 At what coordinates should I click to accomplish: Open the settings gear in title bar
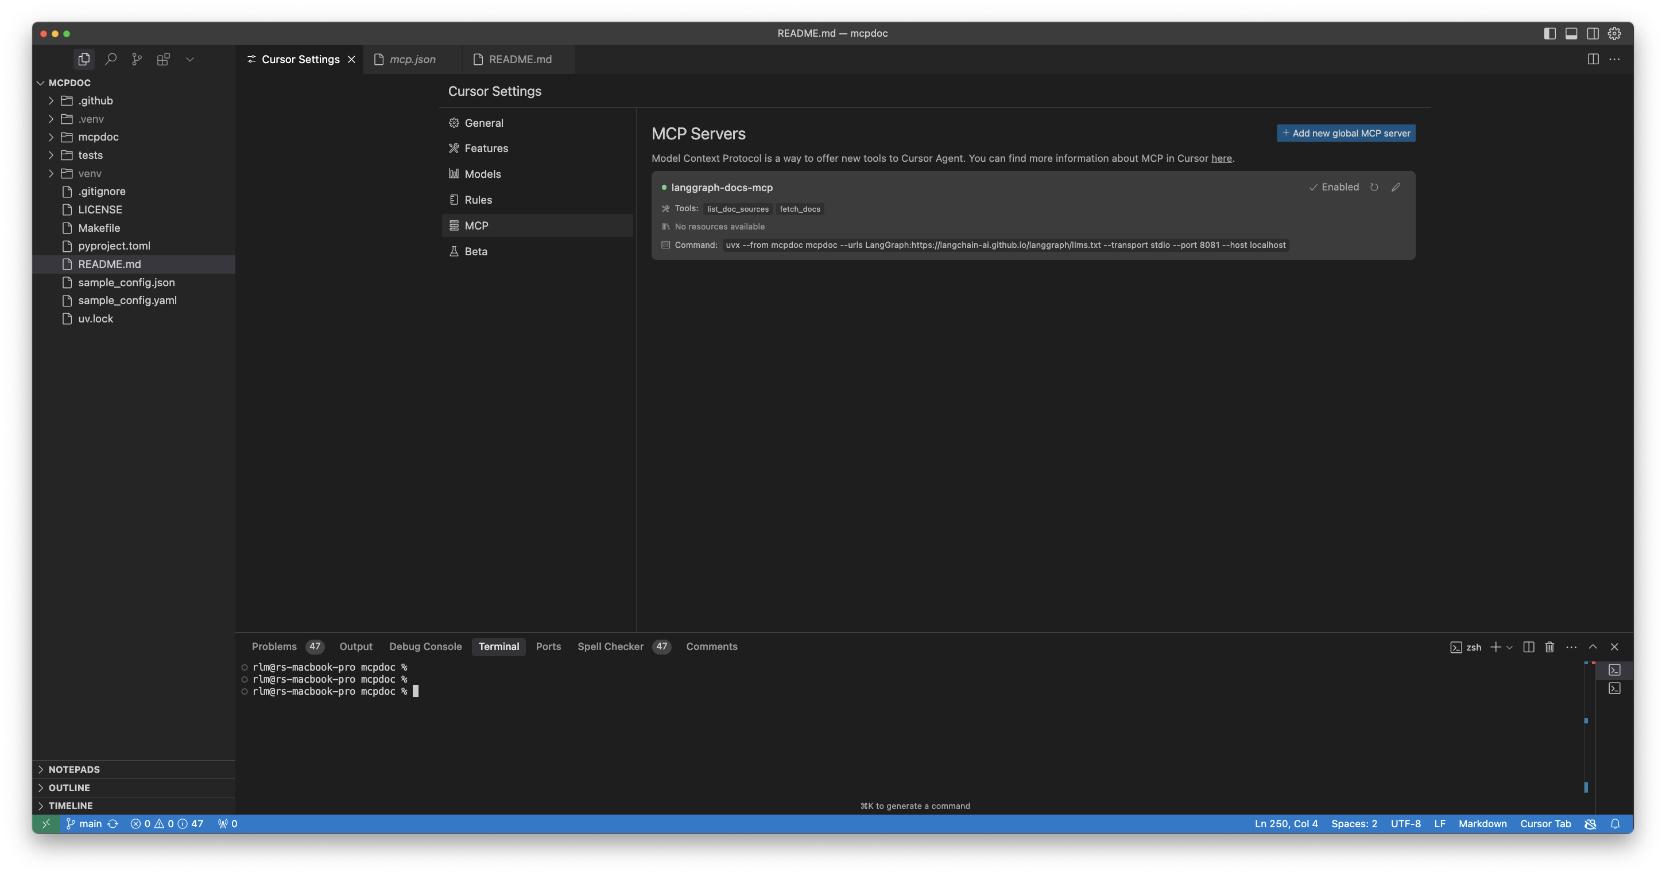(1614, 33)
